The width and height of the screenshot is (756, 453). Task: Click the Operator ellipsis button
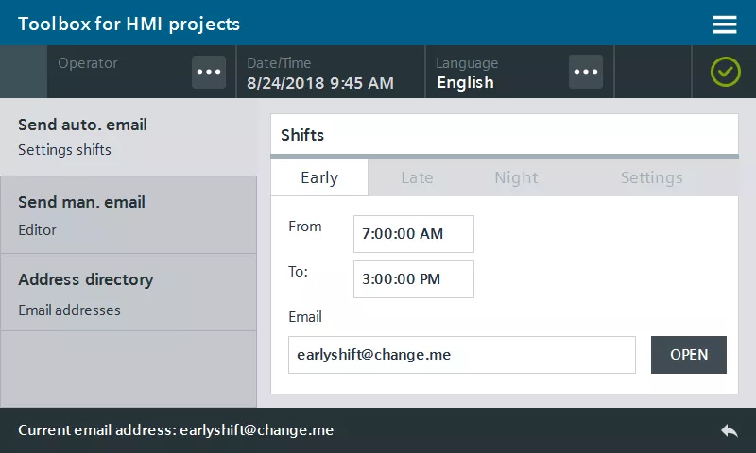point(209,73)
